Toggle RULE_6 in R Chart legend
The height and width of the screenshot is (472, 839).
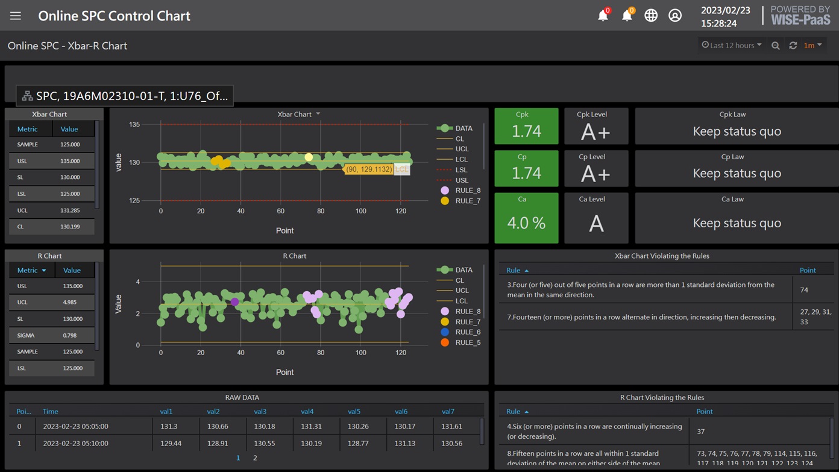pyautogui.click(x=460, y=332)
